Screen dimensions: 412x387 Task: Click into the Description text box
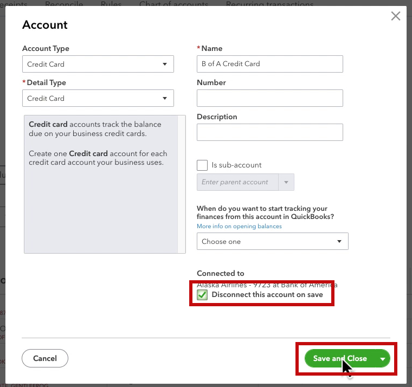point(269,132)
